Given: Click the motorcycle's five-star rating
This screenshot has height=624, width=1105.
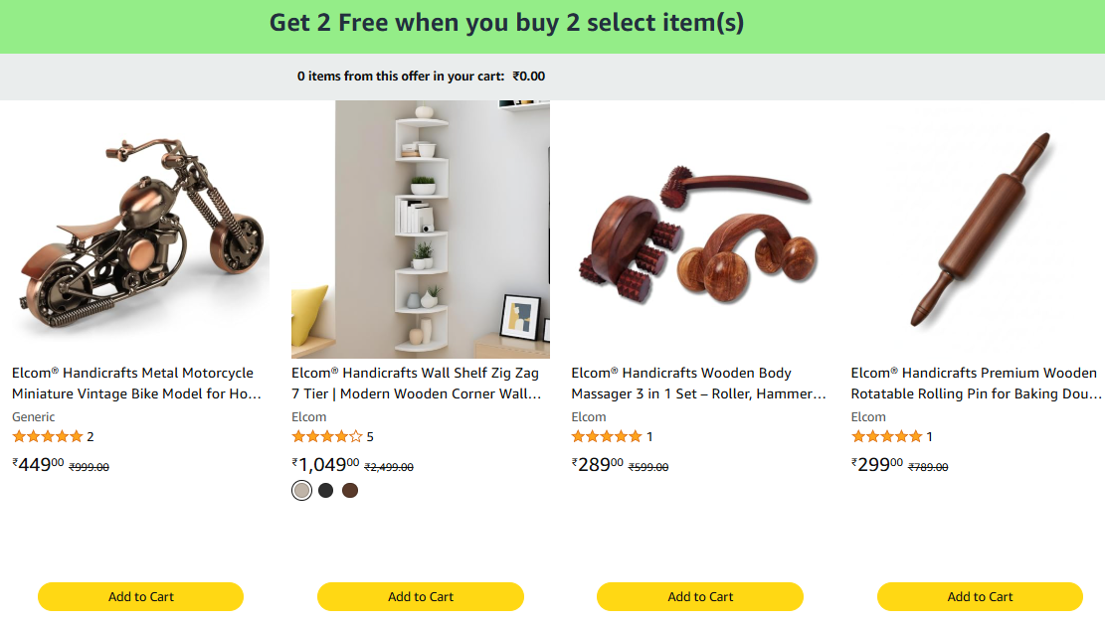Looking at the screenshot, I should click(48, 437).
